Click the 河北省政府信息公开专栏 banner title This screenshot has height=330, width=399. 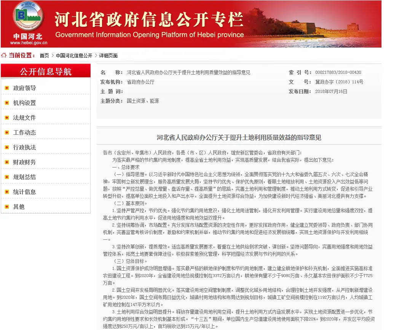tap(149, 19)
